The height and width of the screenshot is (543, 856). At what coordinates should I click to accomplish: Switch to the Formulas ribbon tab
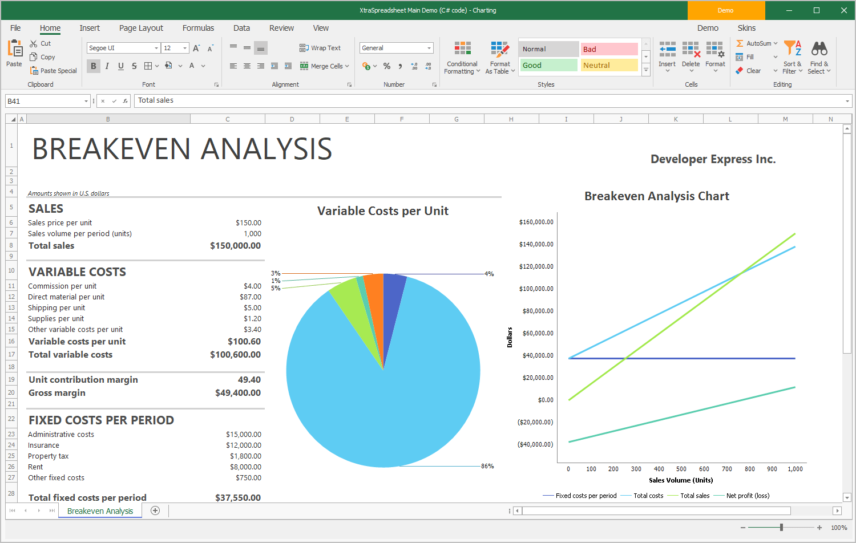(198, 27)
